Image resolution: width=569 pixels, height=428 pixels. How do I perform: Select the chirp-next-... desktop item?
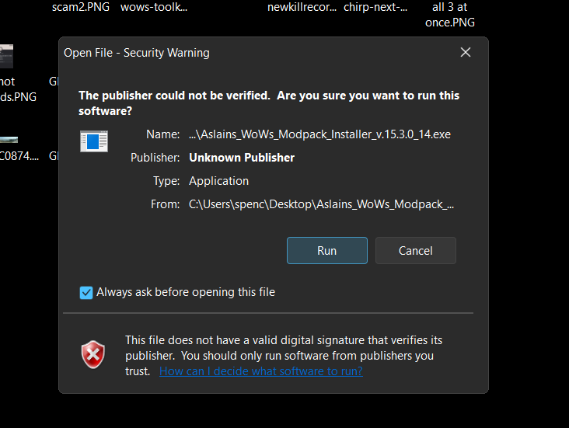coord(375,7)
